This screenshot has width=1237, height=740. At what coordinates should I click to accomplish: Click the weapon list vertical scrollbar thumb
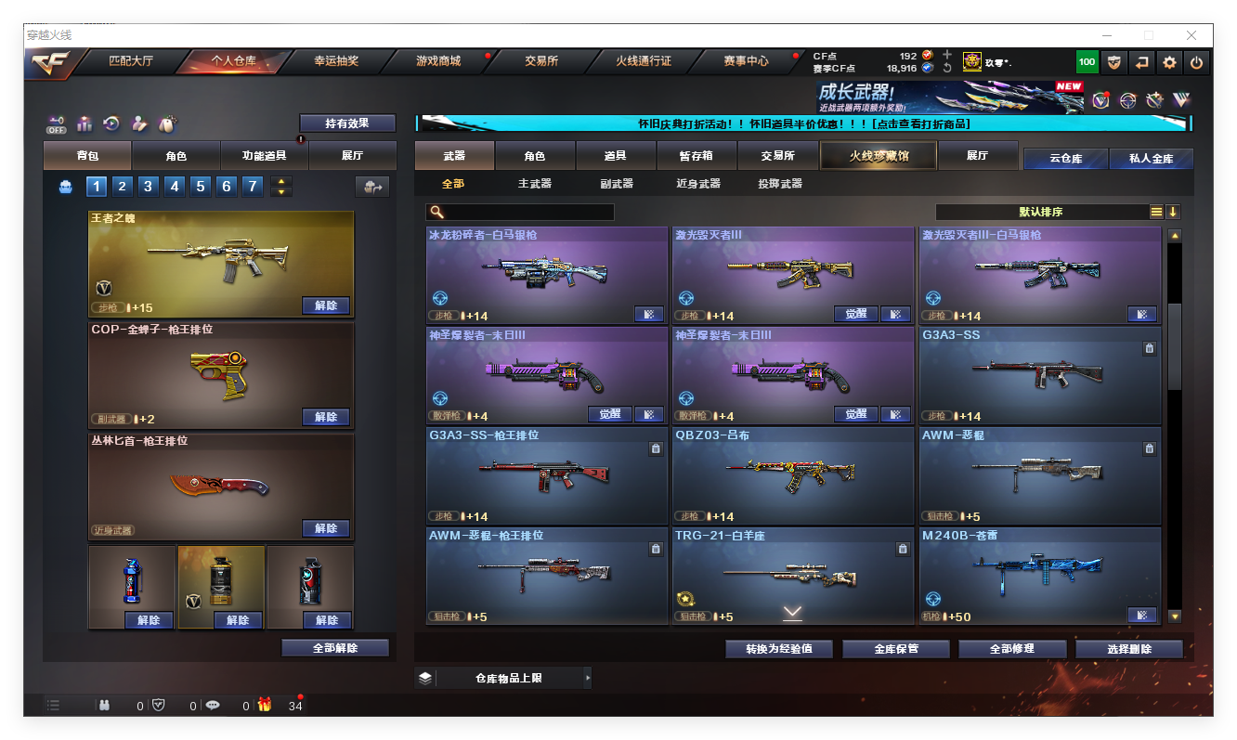1175,344
